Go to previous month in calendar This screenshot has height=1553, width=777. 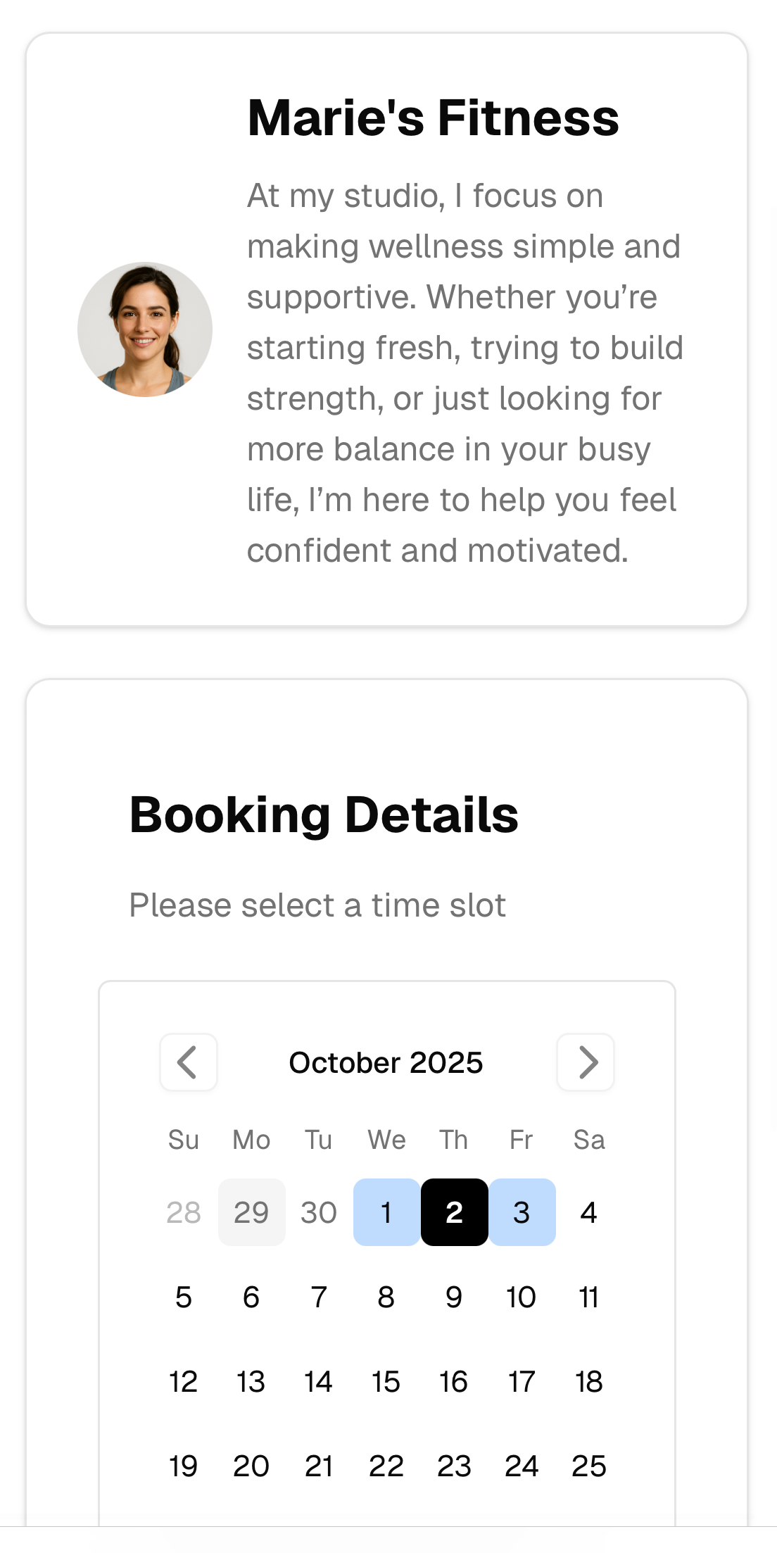[x=188, y=1062]
